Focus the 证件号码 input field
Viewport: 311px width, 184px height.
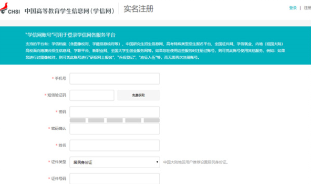[x=115, y=179]
